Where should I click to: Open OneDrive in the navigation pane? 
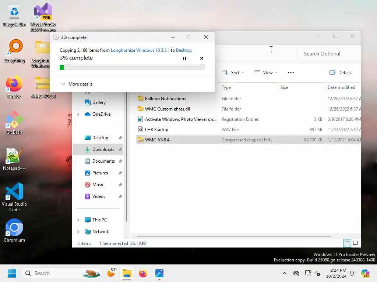[98, 114]
